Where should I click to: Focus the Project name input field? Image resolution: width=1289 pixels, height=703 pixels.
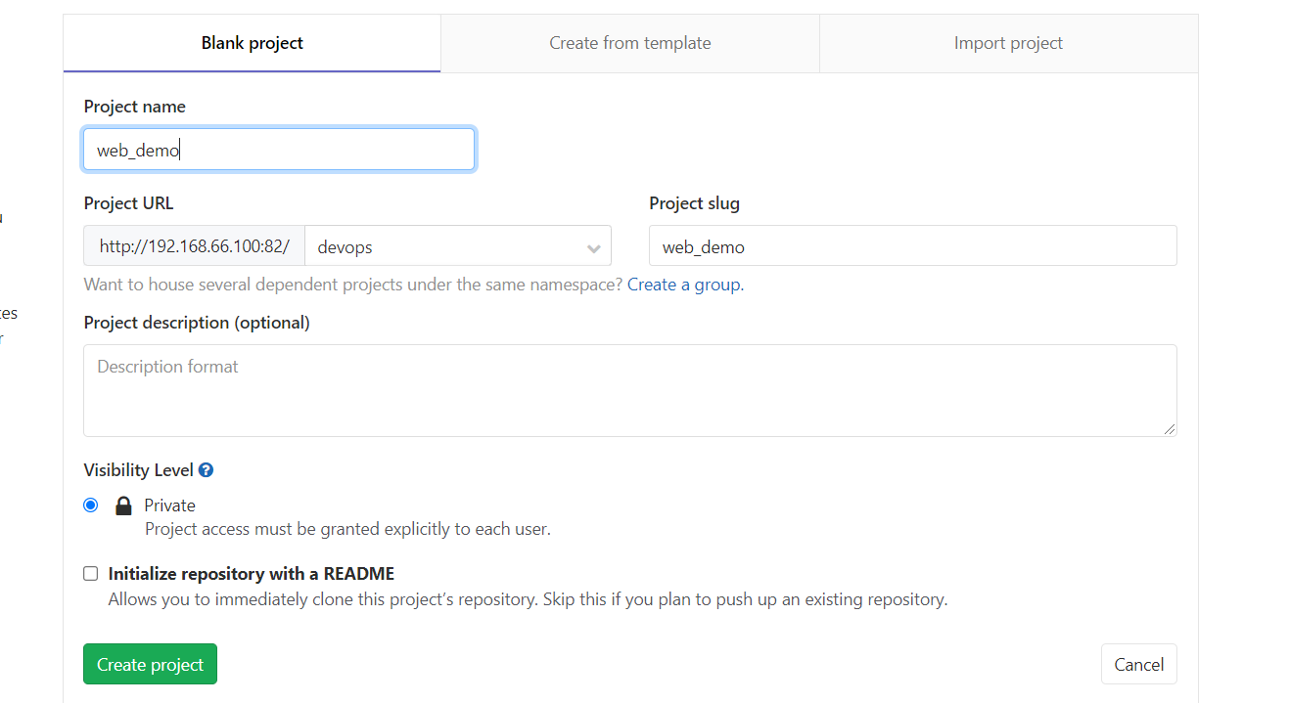click(279, 151)
